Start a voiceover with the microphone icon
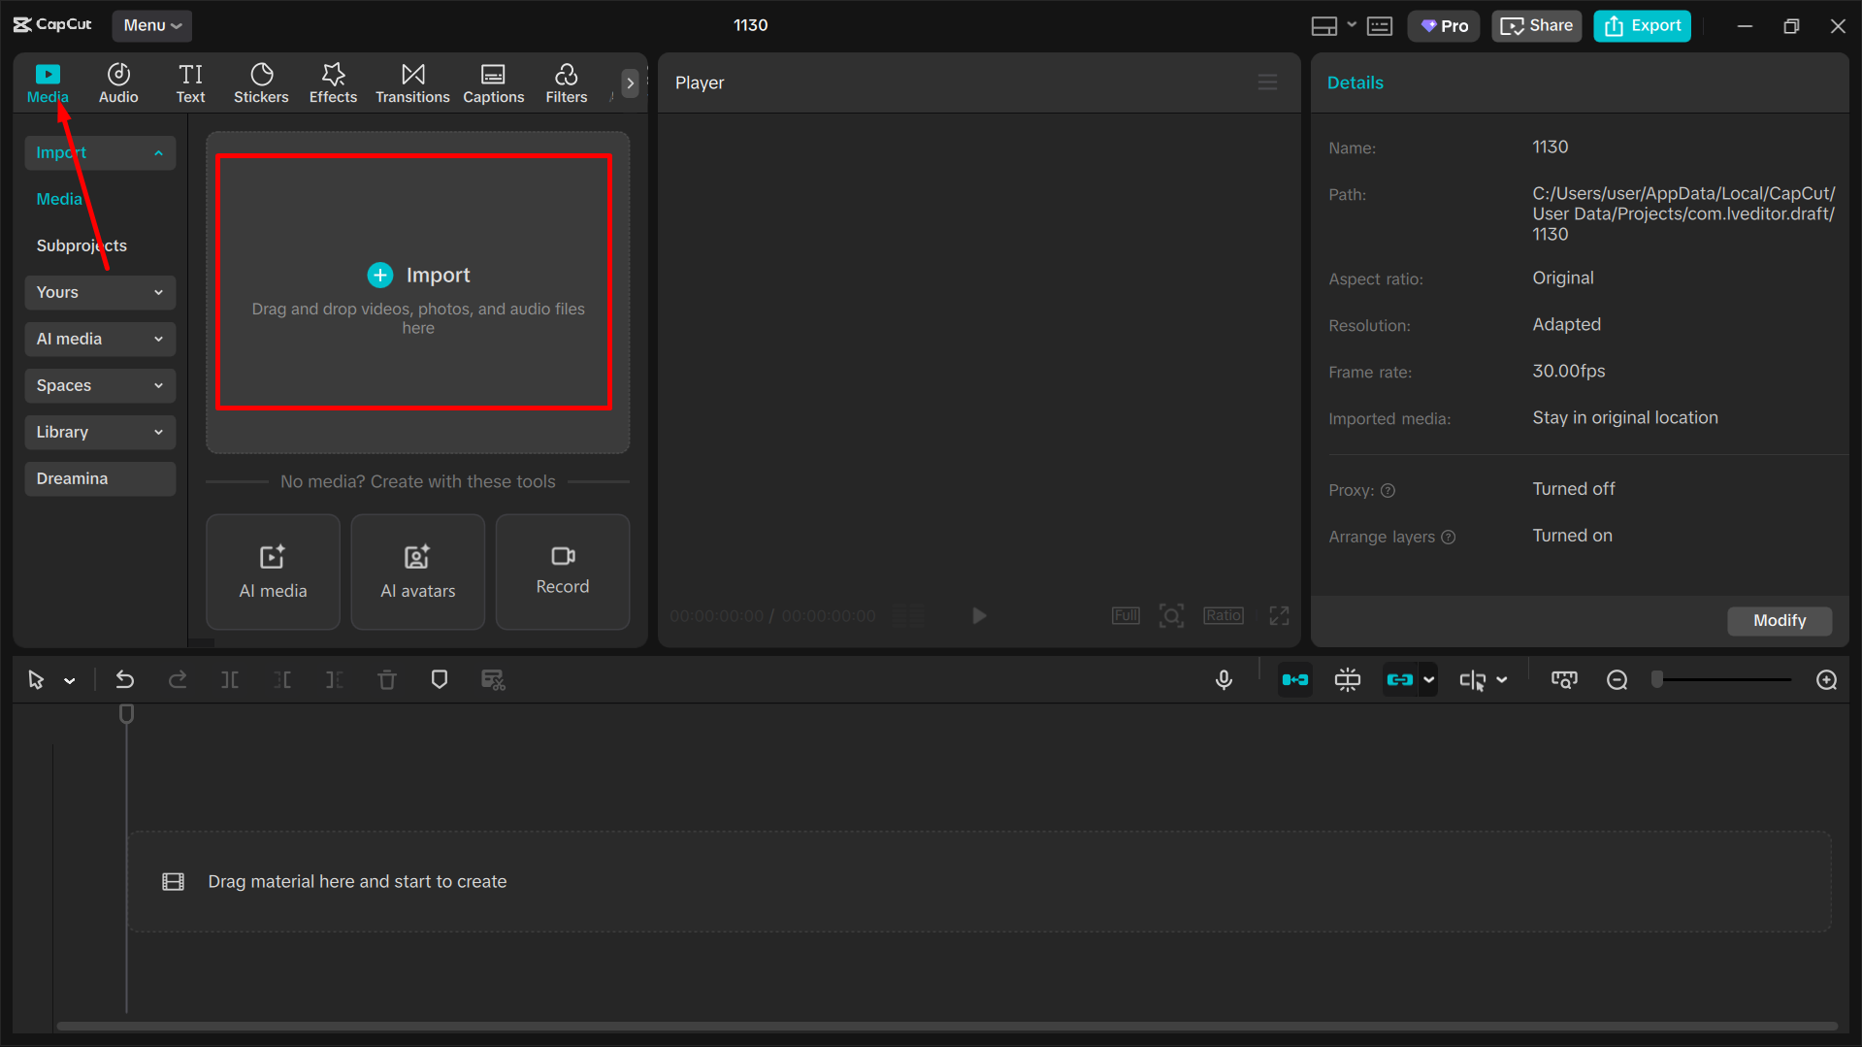 point(1224,679)
